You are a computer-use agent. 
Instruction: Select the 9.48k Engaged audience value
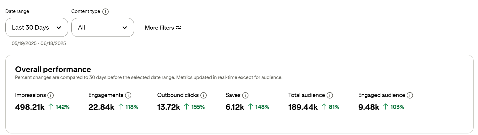pos(369,107)
